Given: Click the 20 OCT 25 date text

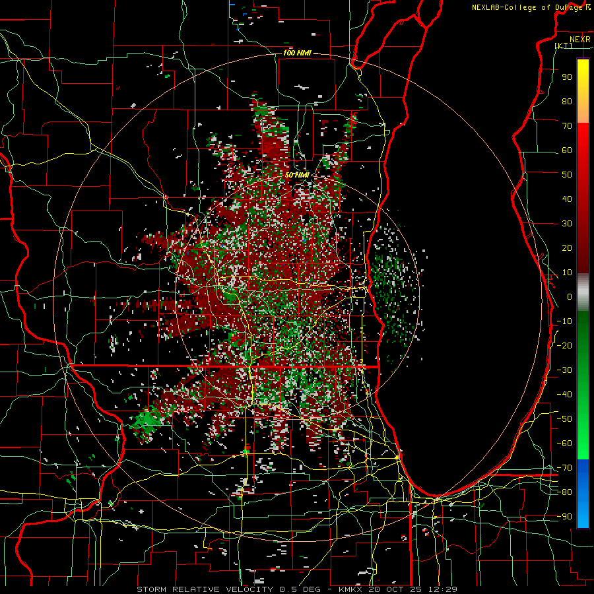Looking at the screenshot, I should [396, 589].
